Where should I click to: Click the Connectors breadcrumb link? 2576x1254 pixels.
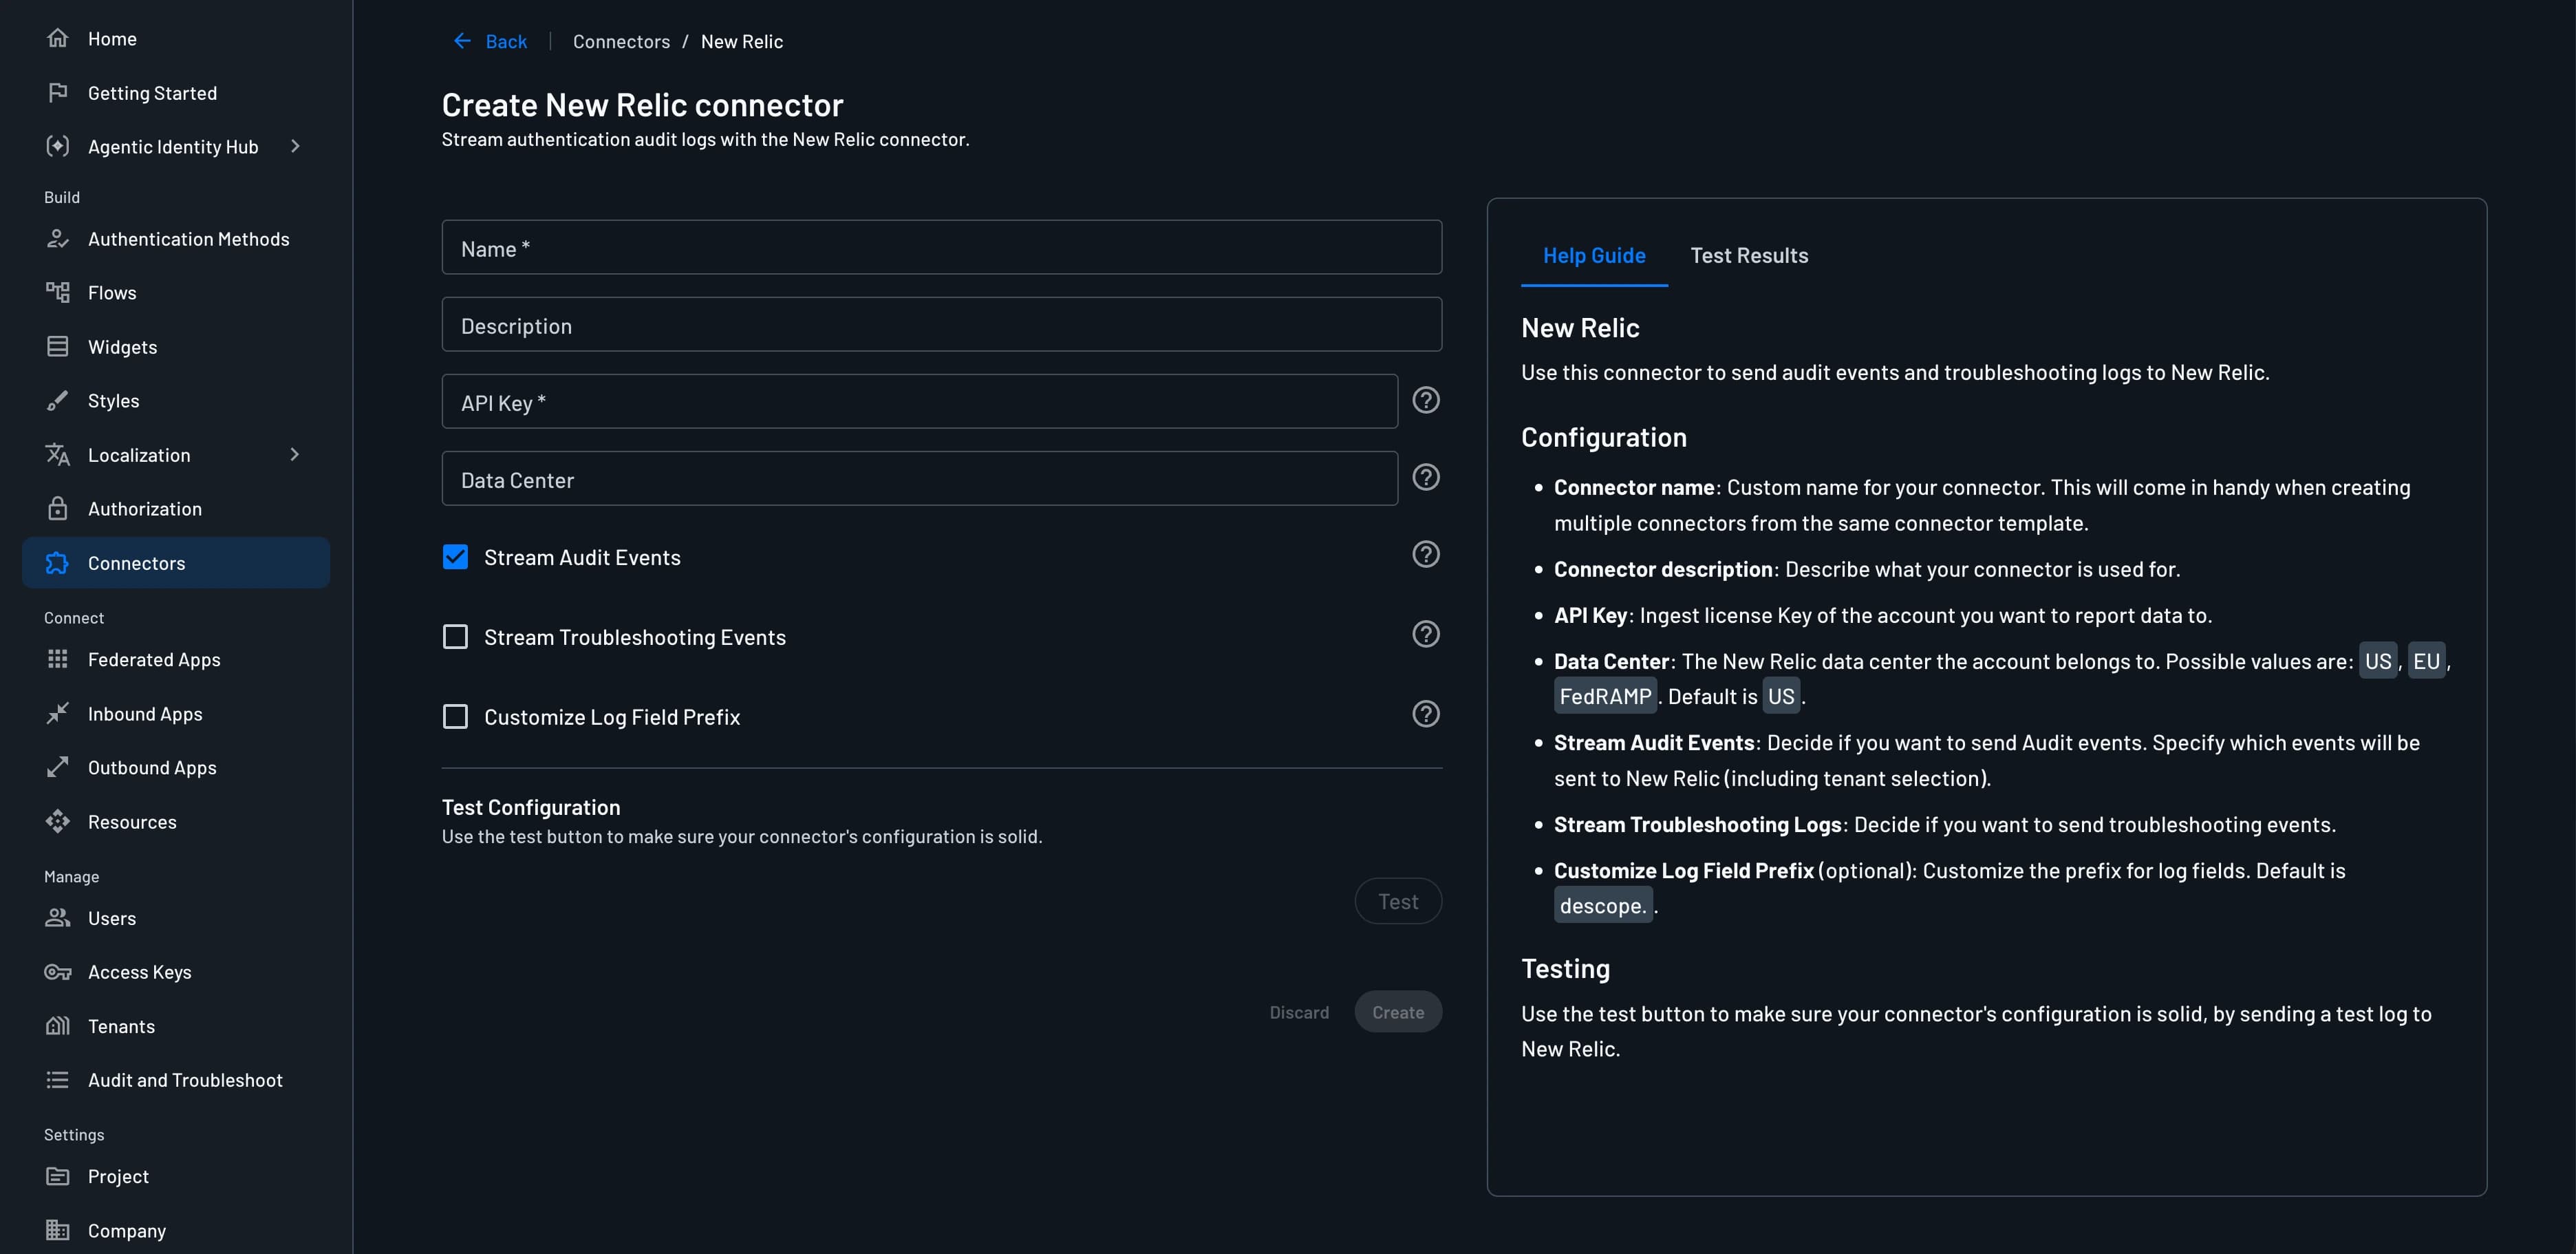point(621,41)
